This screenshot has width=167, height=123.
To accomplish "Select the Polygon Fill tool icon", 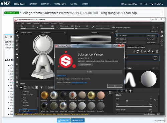I will pyautogui.click(x=17, y=45).
